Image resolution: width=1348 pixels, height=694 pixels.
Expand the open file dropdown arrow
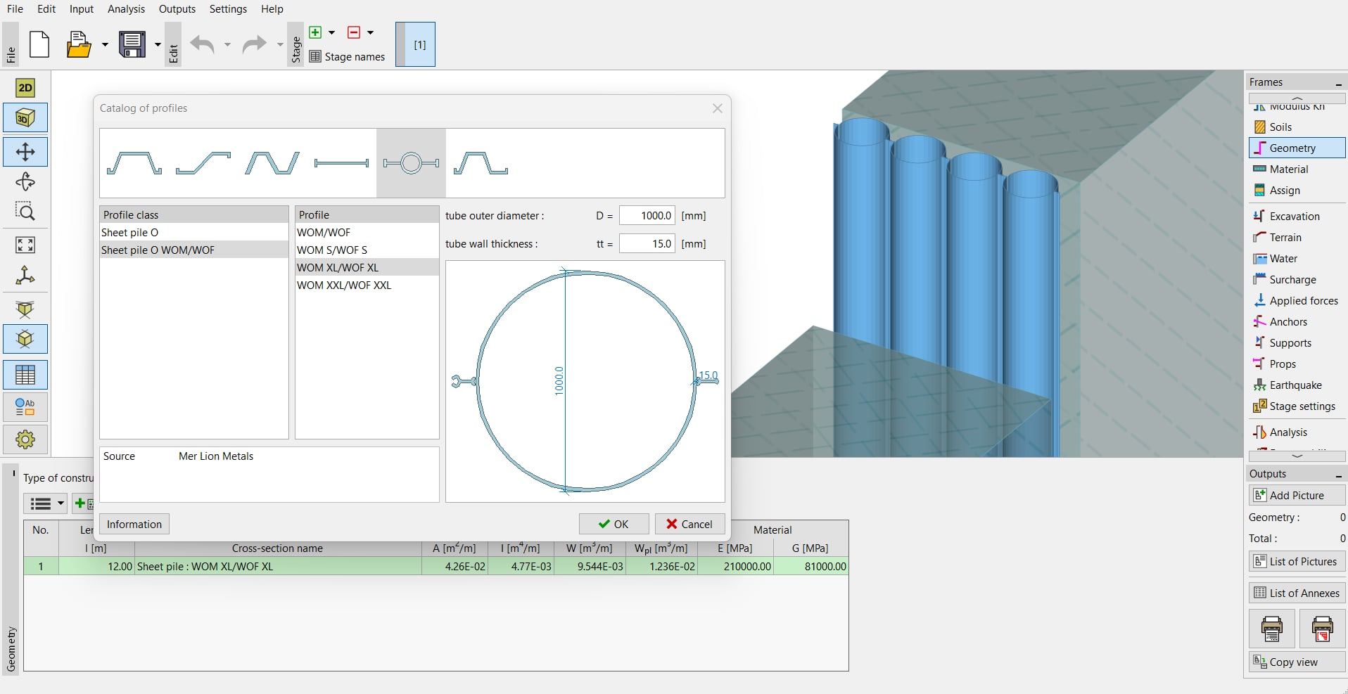105,45
